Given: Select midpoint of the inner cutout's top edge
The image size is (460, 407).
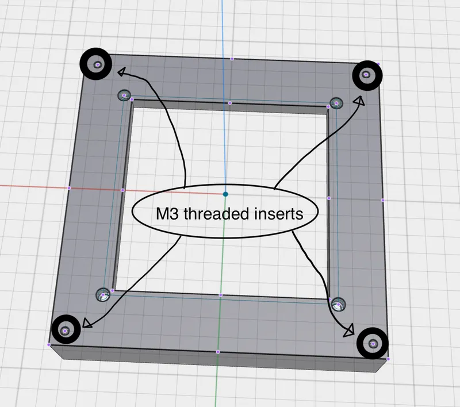Looking at the screenshot, I should coord(229,103).
